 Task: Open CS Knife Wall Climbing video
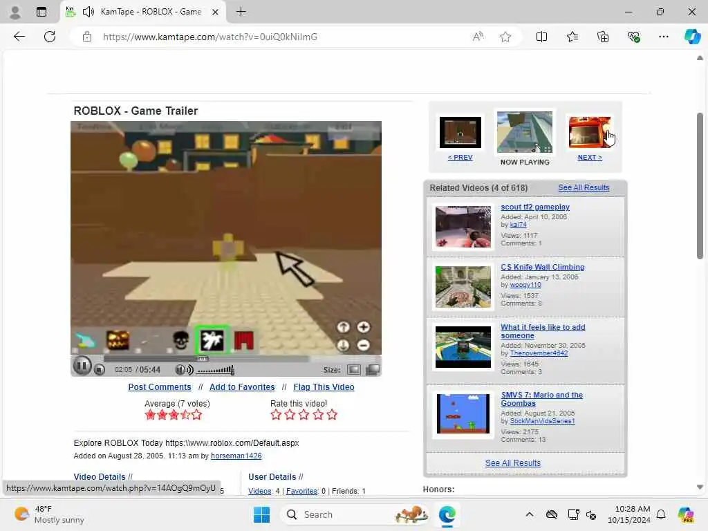[x=542, y=267]
